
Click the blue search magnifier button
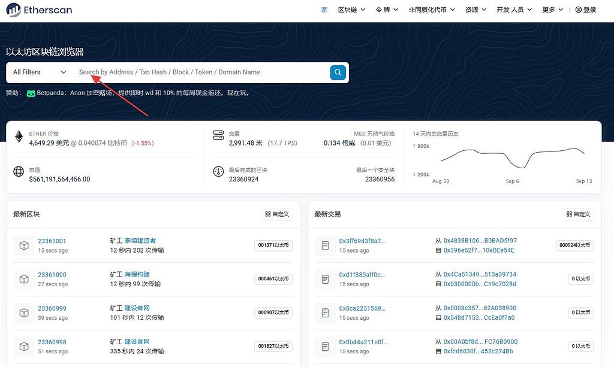coord(338,72)
